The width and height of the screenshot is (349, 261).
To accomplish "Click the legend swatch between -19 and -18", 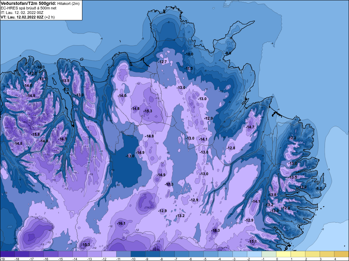I will 7,254.
